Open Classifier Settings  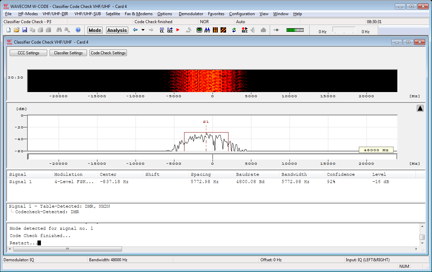[x=68, y=53]
